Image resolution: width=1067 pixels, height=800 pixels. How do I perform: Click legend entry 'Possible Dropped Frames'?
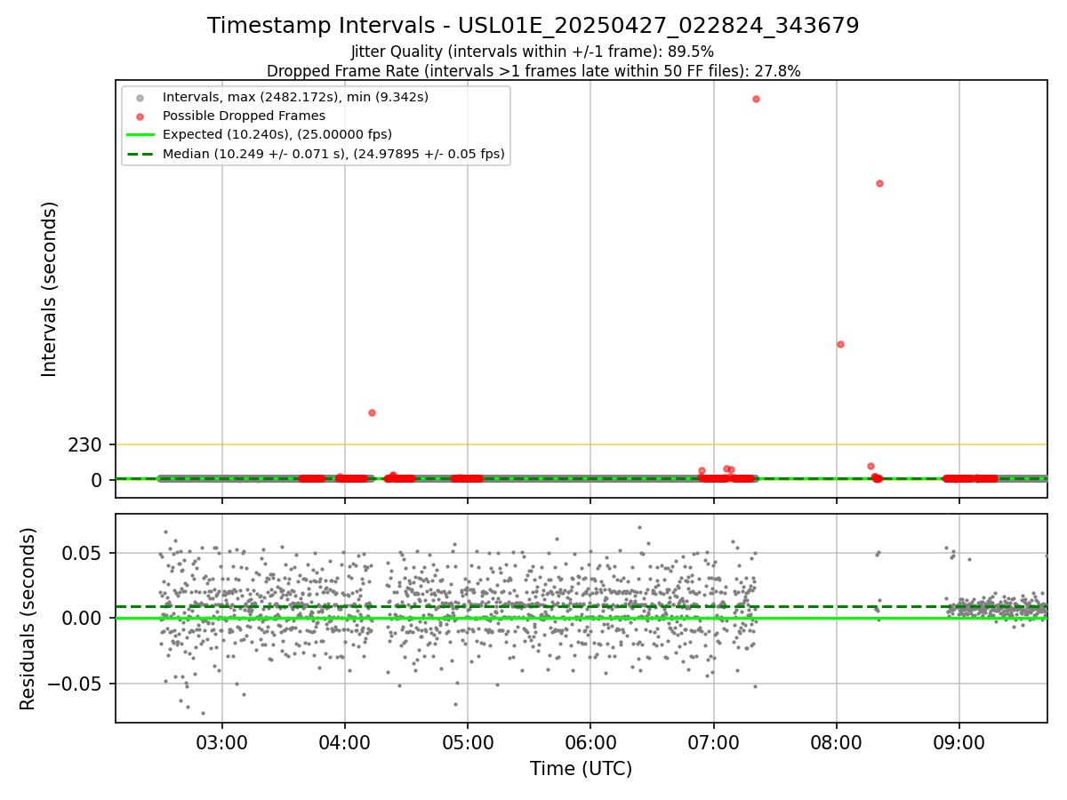point(244,116)
